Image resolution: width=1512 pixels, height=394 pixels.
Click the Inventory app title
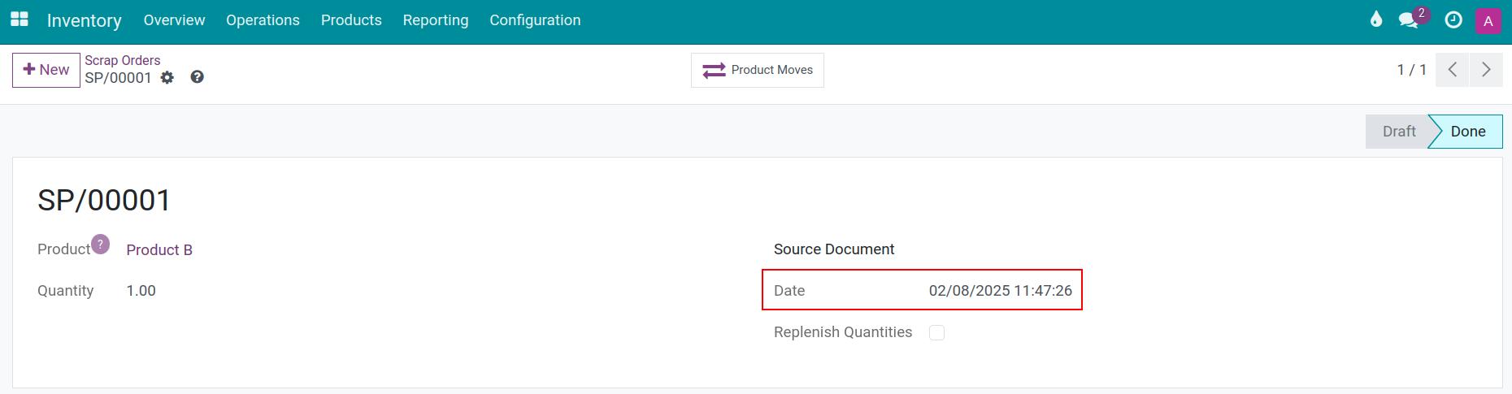pyautogui.click(x=85, y=20)
